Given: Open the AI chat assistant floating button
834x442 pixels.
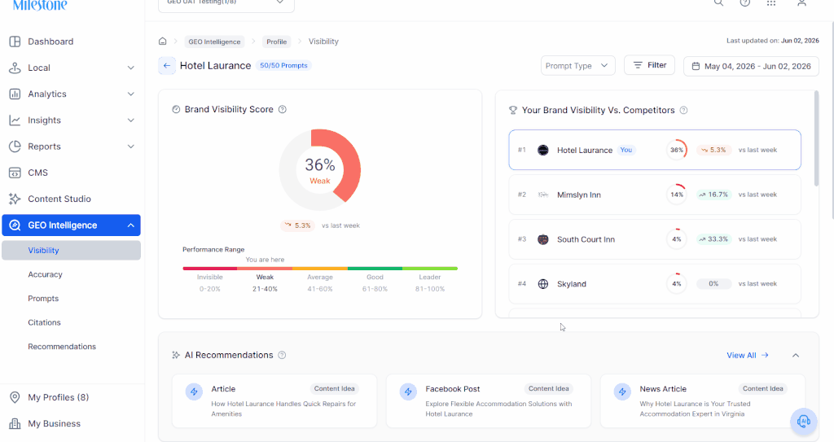Looking at the screenshot, I should click(804, 422).
